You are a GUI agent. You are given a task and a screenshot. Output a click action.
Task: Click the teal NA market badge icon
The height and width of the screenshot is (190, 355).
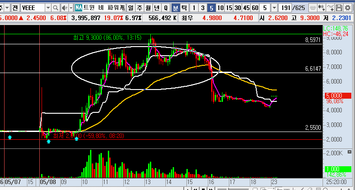(79, 8)
